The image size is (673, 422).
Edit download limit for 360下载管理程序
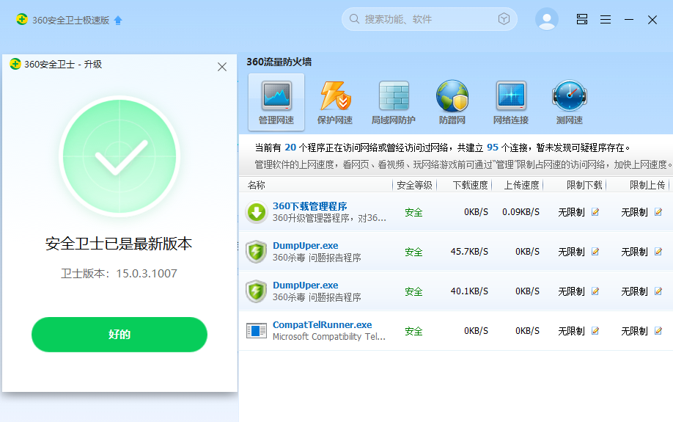[x=595, y=212]
